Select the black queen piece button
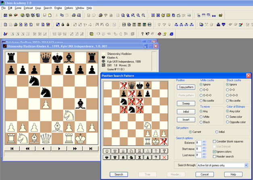This screenshot has width=253, height=180. coord(115,157)
